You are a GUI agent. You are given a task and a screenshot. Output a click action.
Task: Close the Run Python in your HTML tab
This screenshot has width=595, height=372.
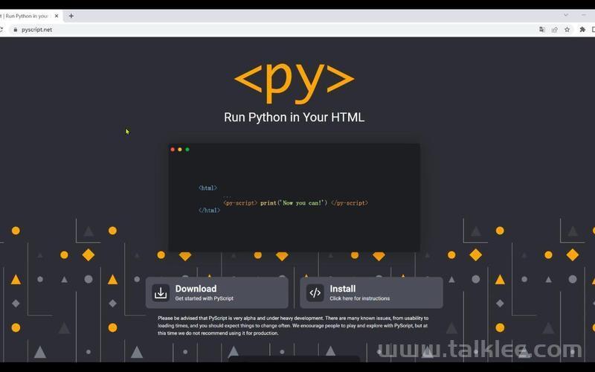[57, 16]
